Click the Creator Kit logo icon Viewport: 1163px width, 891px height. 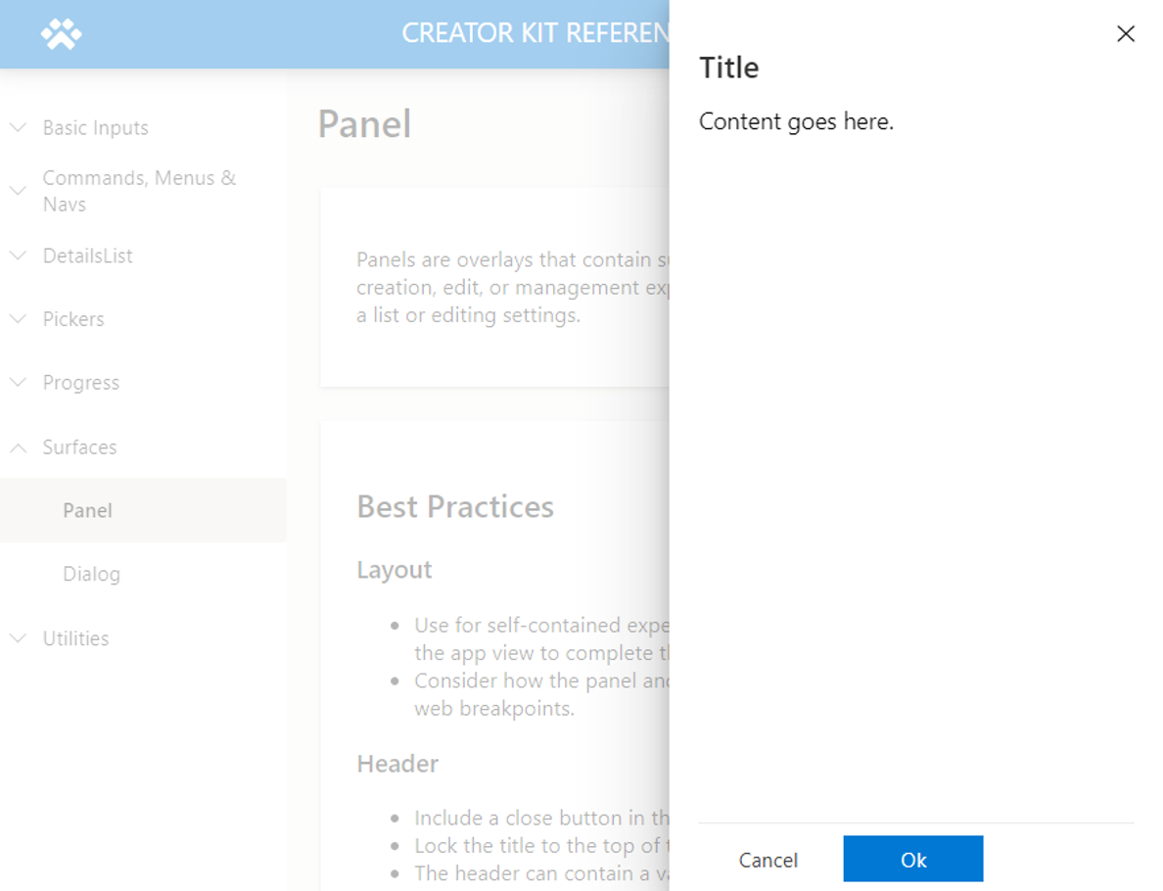pyautogui.click(x=61, y=33)
